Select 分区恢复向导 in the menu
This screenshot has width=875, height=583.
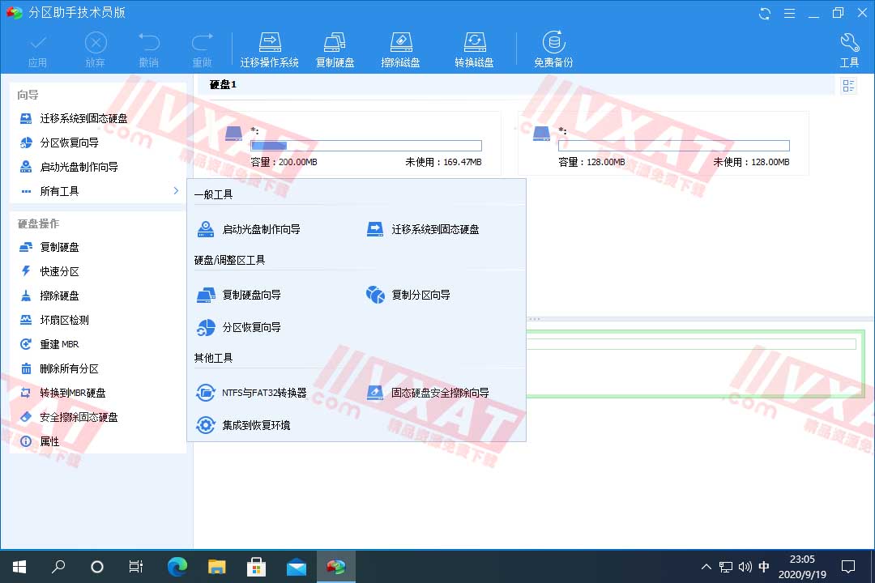(254, 327)
